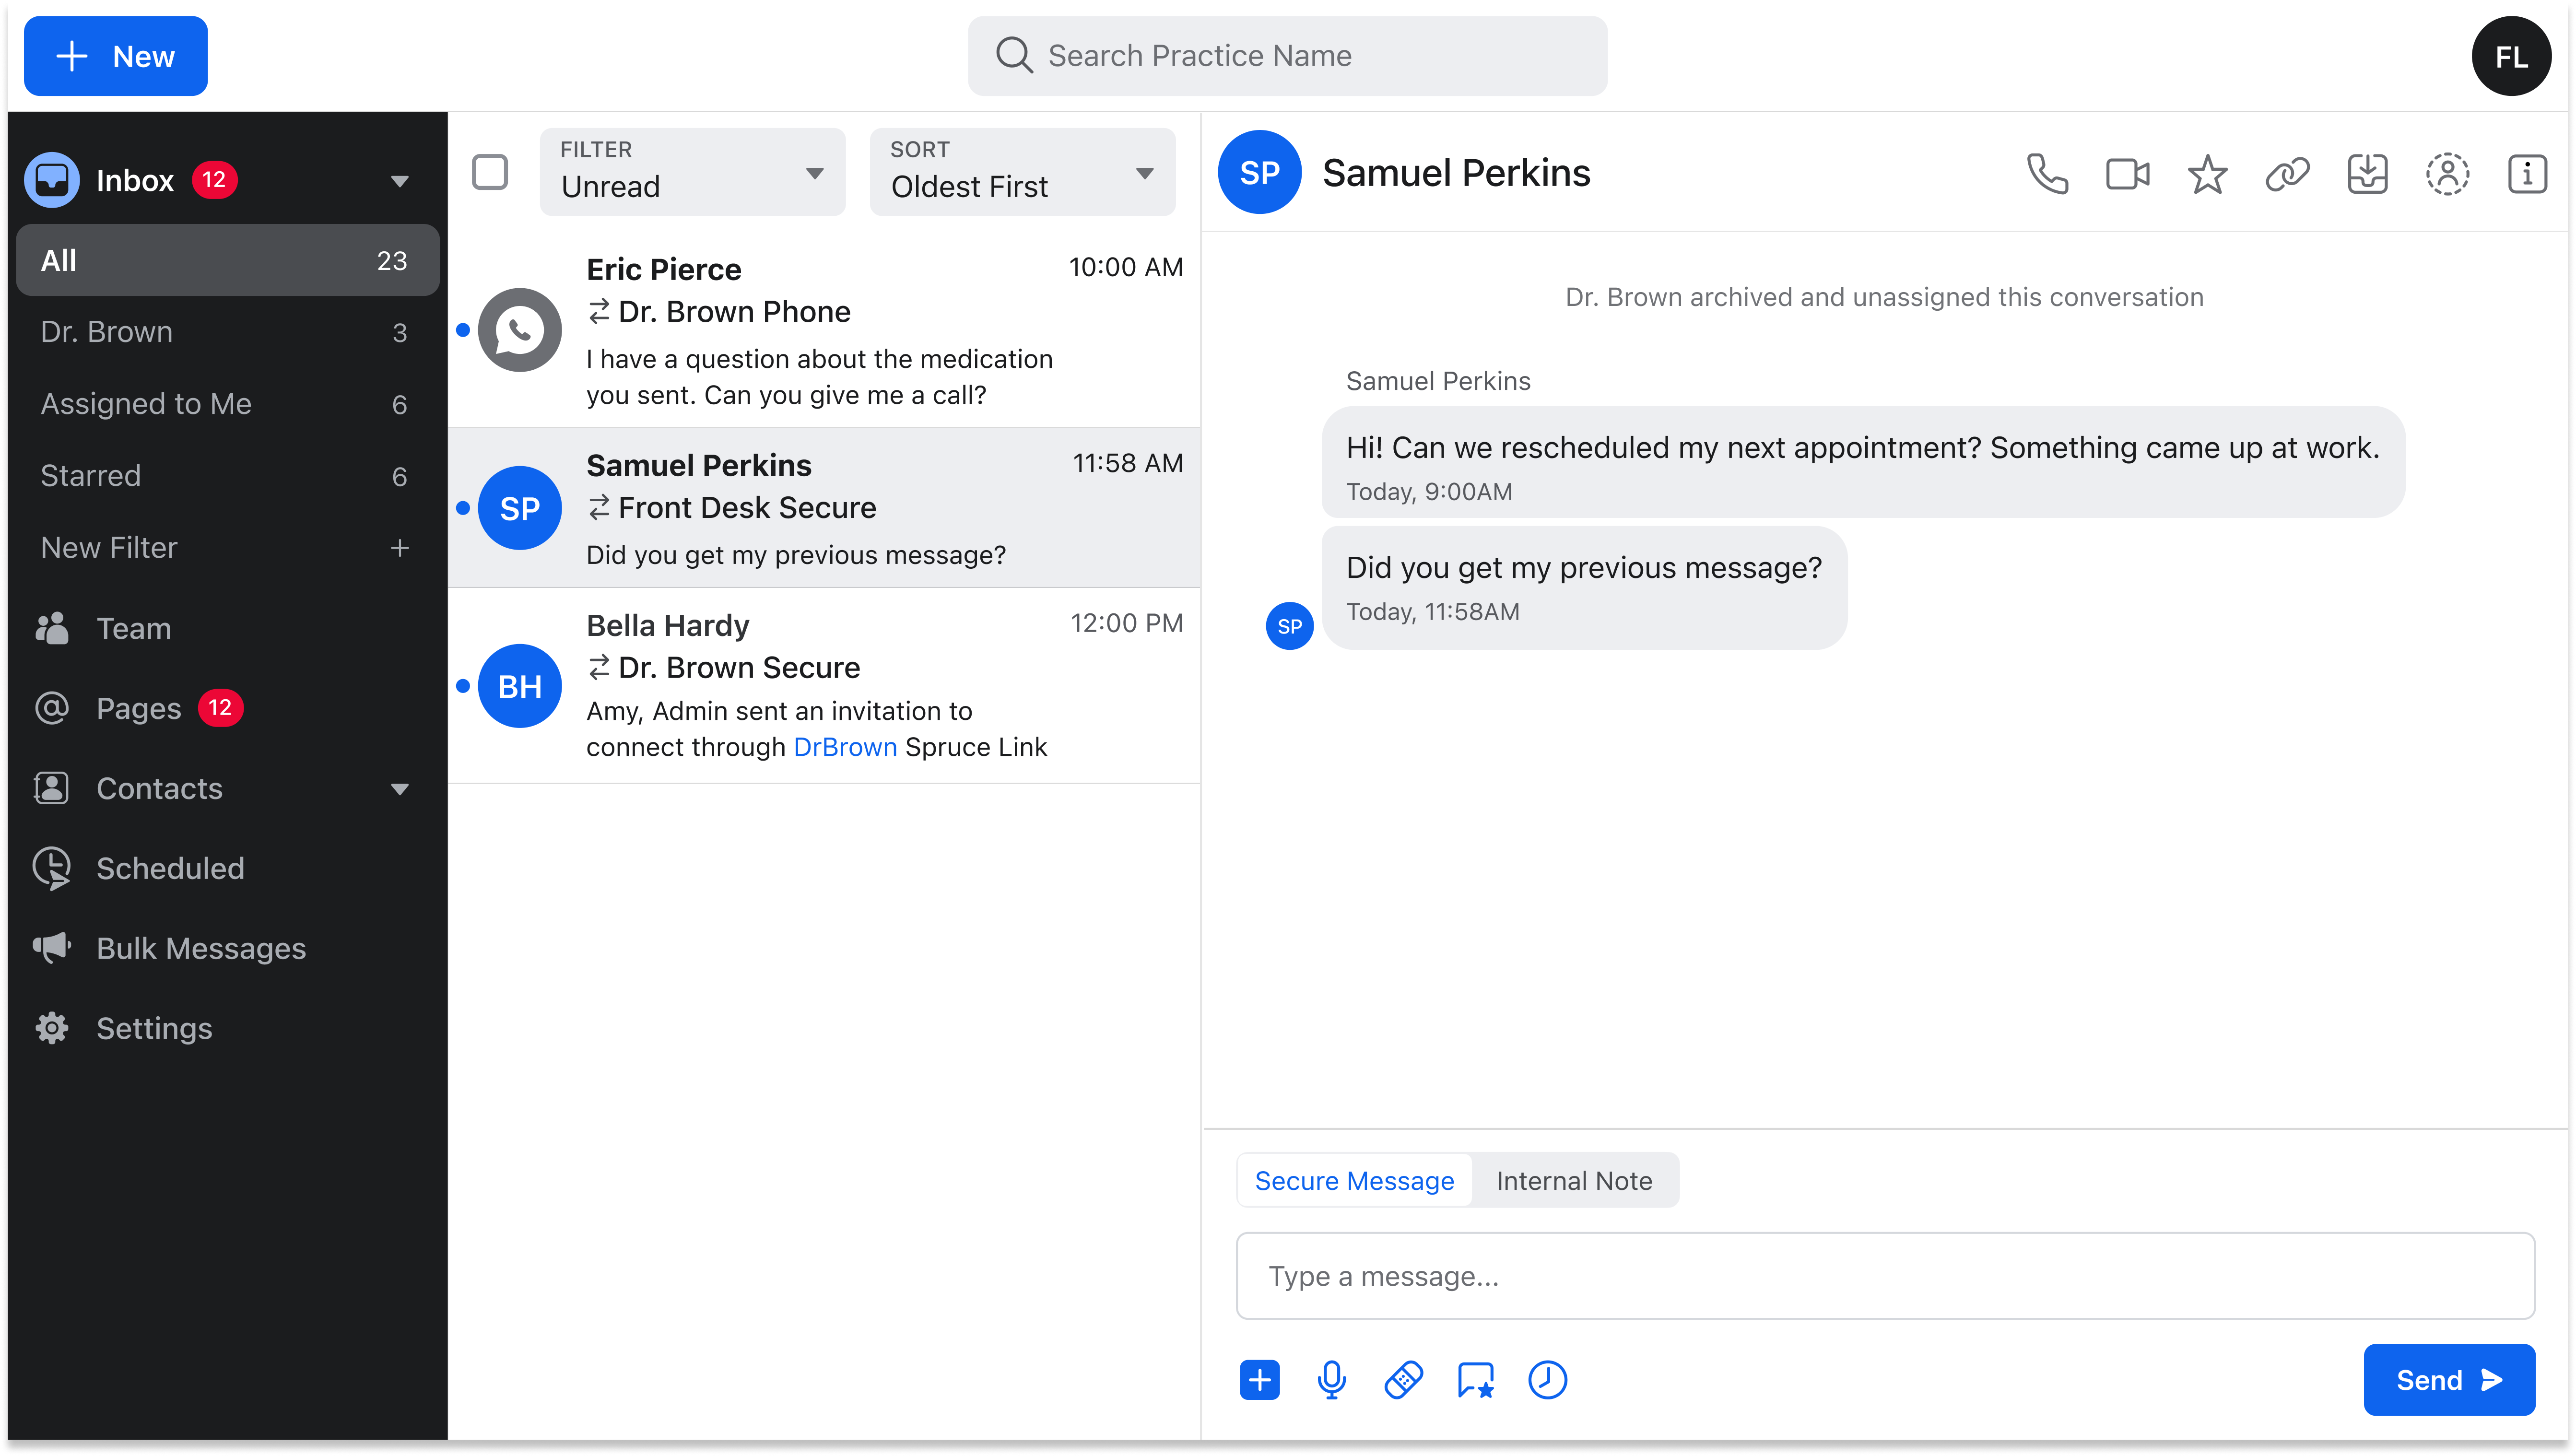This screenshot has width=2576, height=1456.
Task: Start a phone call with Samuel Perkins
Action: pos(2047,174)
